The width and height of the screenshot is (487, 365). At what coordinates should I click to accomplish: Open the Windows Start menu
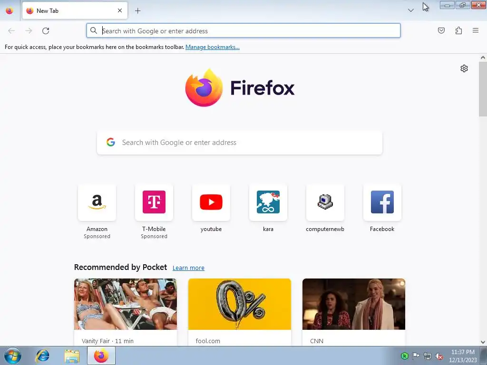13,355
